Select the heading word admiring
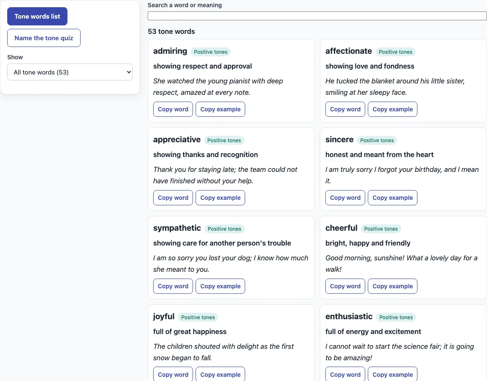 (x=170, y=51)
